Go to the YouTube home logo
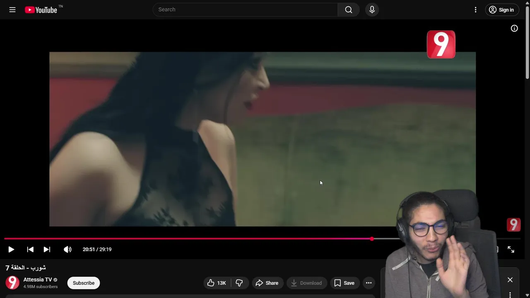The height and width of the screenshot is (298, 530). click(41, 10)
